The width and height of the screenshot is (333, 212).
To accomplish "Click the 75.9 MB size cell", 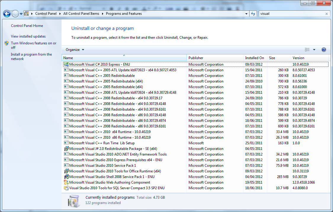I will point(282,166).
